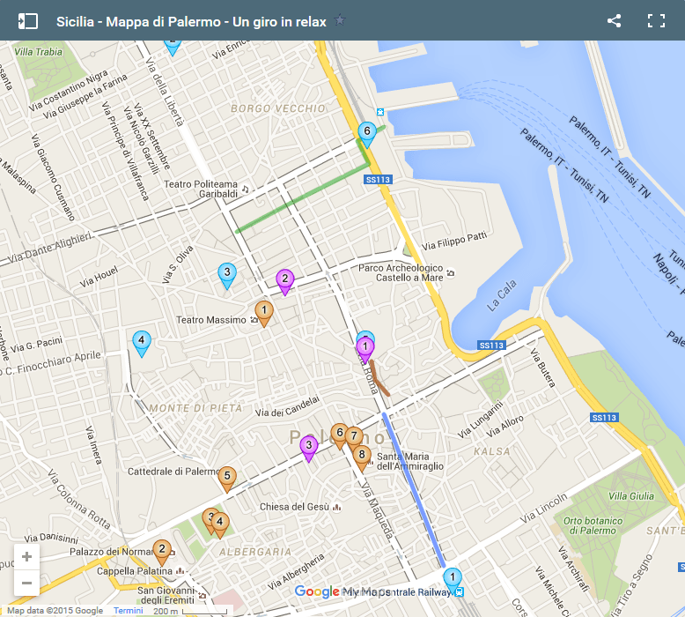Image resolution: width=685 pixels, height=617 pixels.
Task: Click orange marker 1 near Teatro Massimo
Action: 263,311
